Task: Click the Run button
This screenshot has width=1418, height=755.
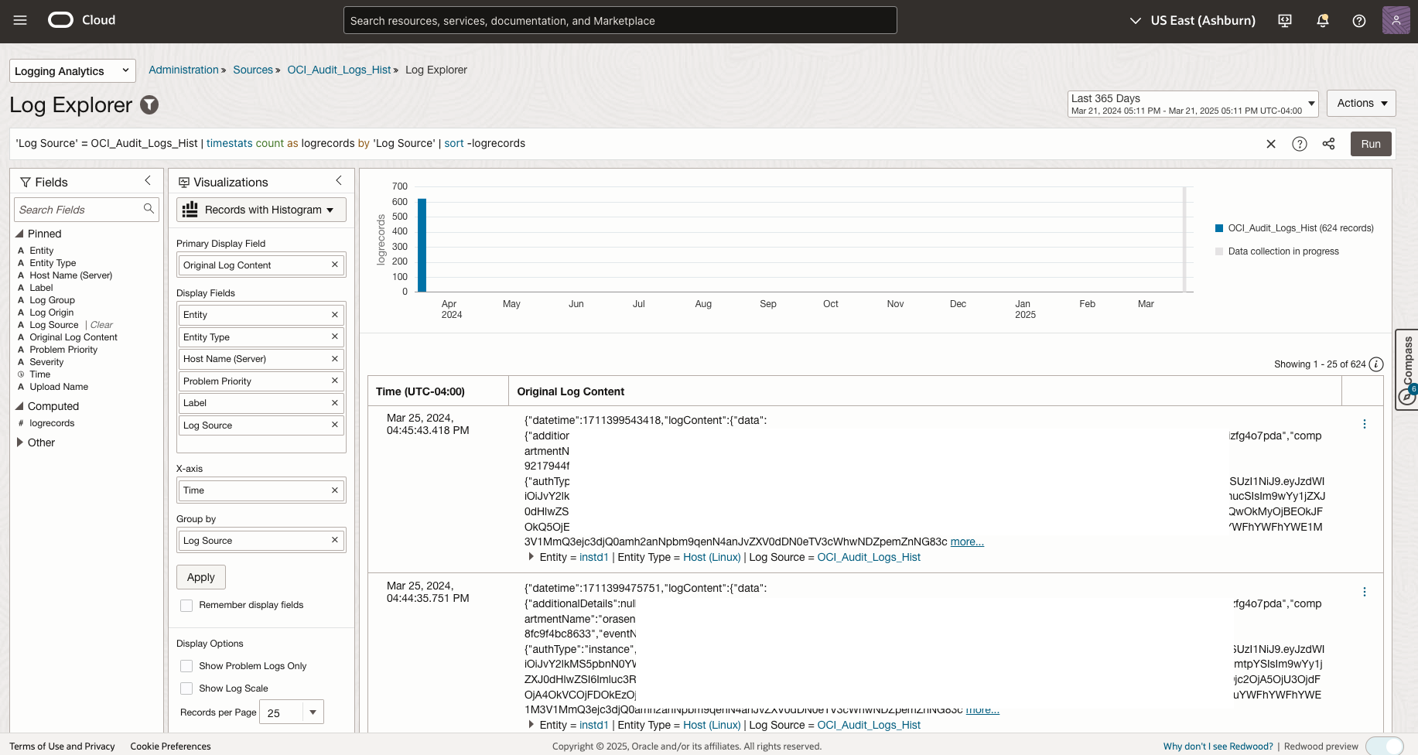Action: [x=1370, y=144]
